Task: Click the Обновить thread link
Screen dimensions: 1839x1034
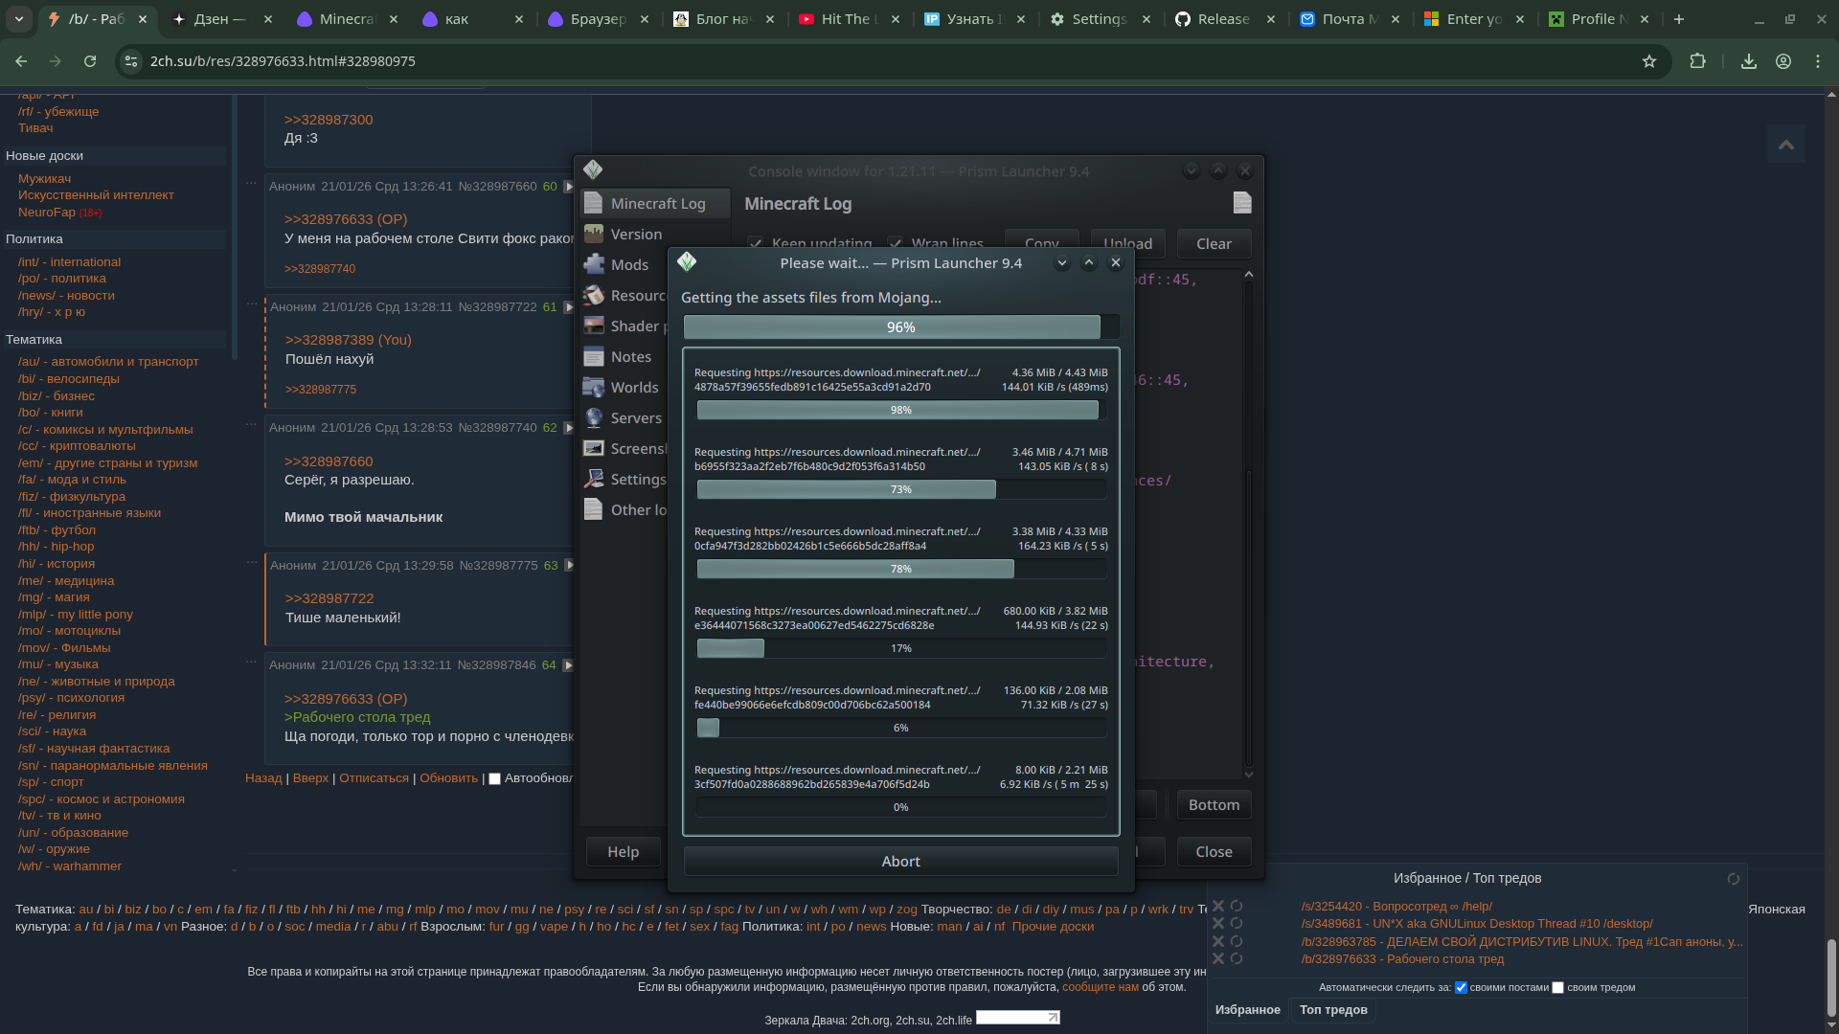Action: (x=448, y=778)
